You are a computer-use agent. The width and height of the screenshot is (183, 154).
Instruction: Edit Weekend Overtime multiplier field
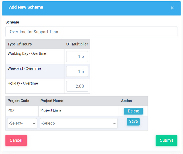(x=77, y=72)
